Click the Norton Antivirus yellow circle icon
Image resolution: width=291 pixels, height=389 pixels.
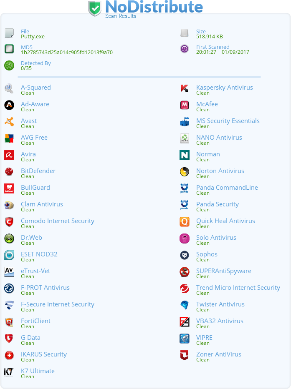185,172
